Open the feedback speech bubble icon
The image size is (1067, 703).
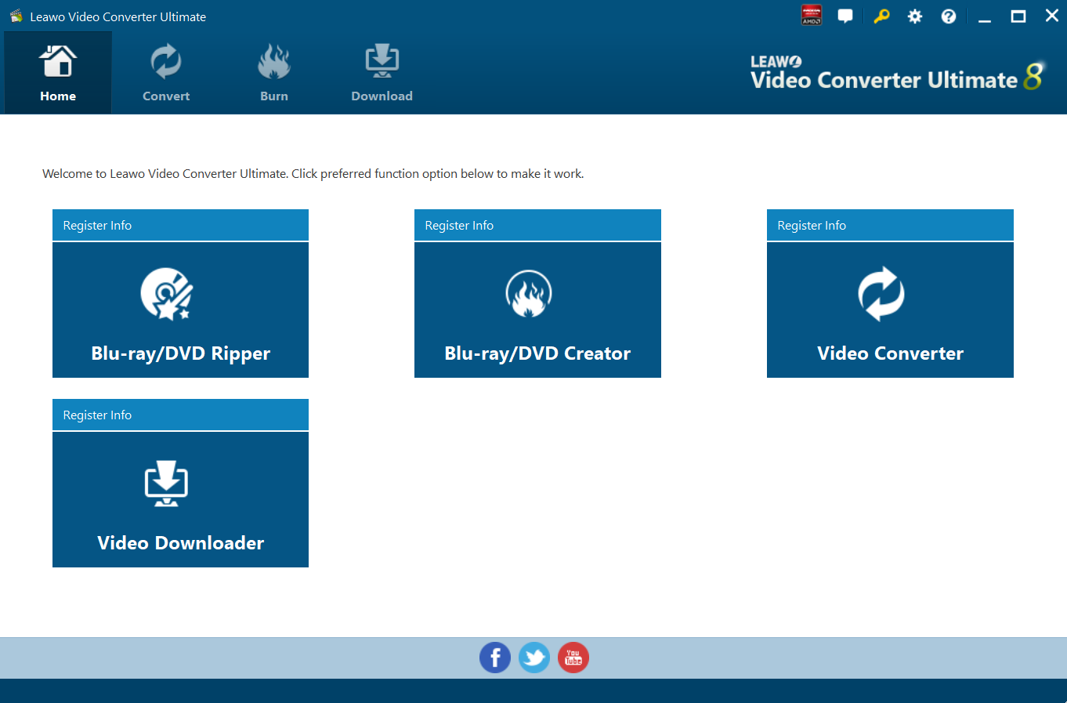click(x=845, y=16)
